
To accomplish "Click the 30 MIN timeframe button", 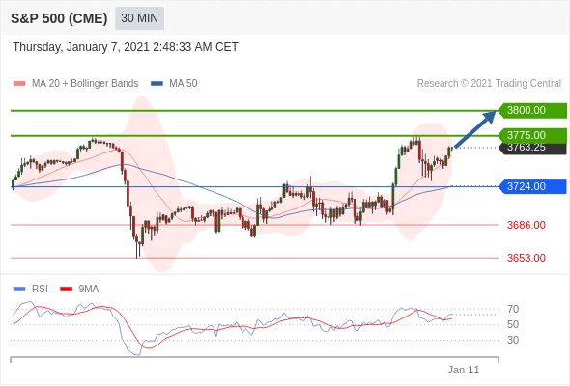I will point(139,18).
